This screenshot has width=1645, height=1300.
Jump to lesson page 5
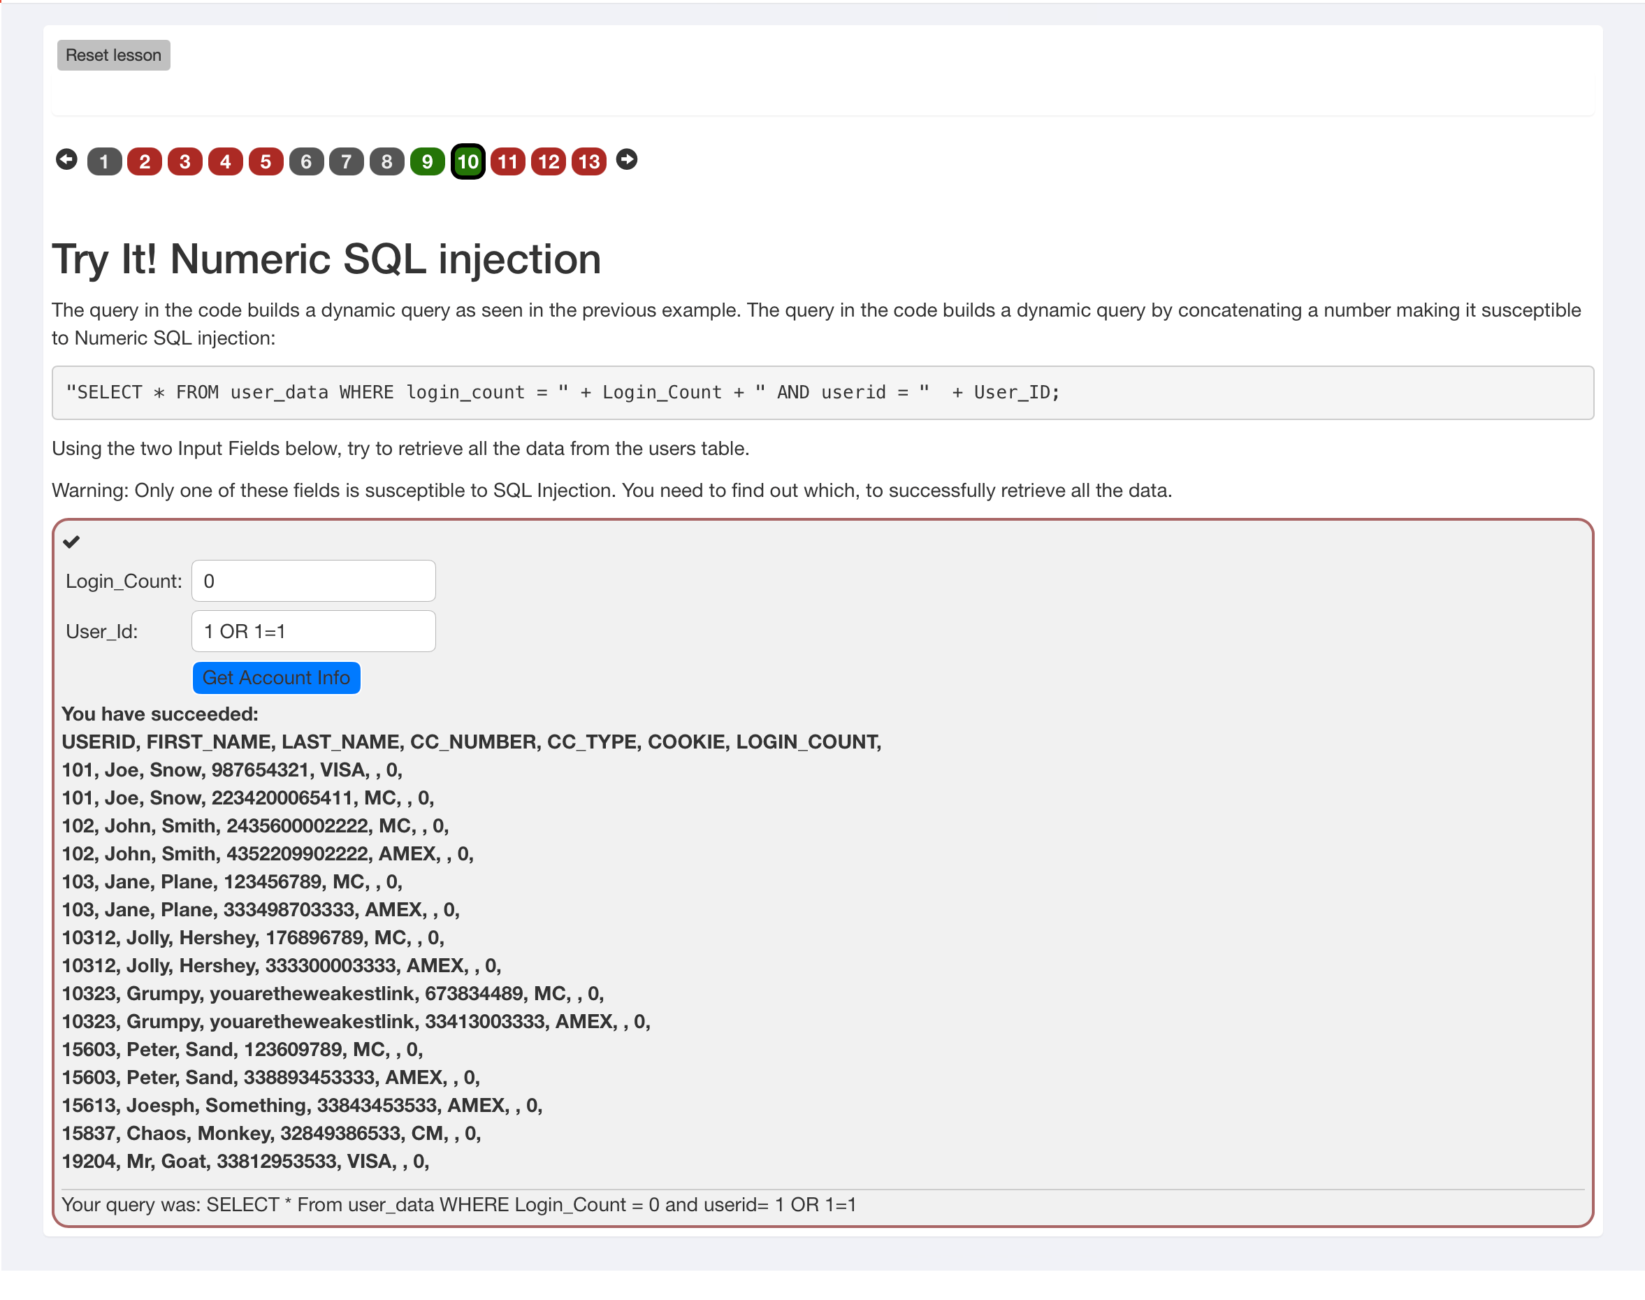[266, 161]
